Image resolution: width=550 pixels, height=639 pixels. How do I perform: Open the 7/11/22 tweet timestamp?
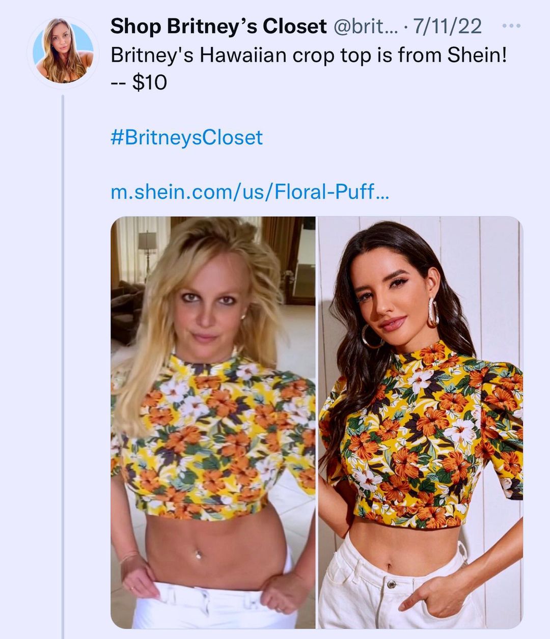[x=448, y=26]
